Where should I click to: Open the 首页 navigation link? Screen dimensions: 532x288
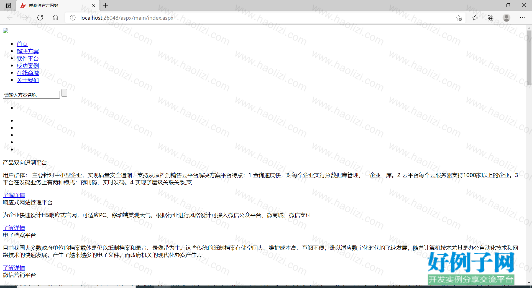click(22, 44)
